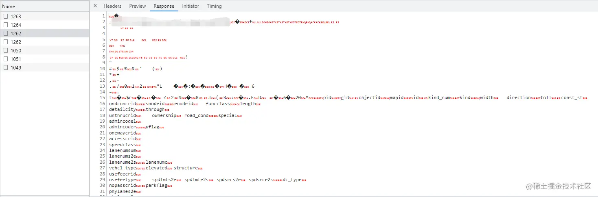Select request name 1050 in the list

pos(16,51)
